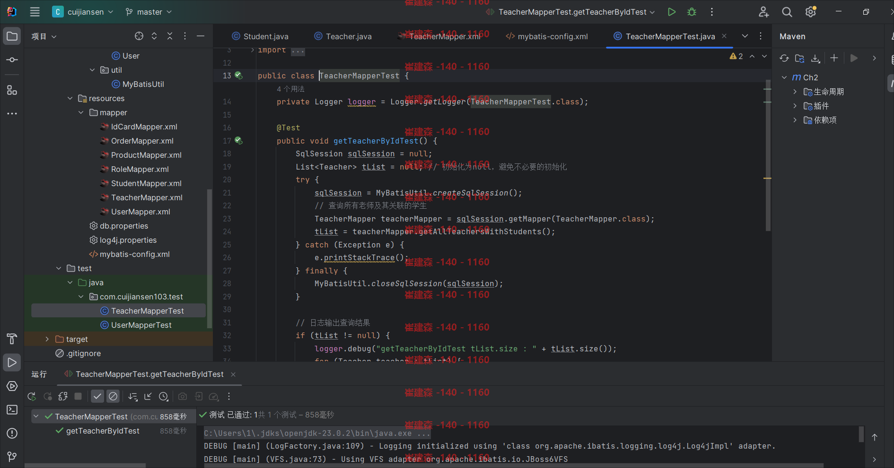Open the Structure tool window icon
This screenshot has height=468, width=894.
point(12,90)
